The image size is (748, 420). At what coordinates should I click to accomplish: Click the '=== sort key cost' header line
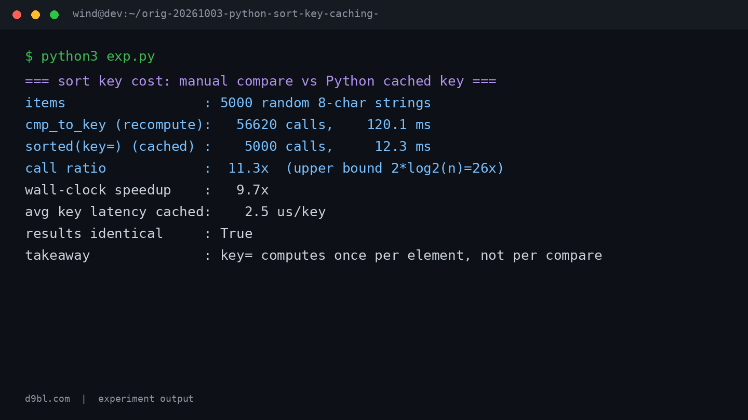click(261, 81)
